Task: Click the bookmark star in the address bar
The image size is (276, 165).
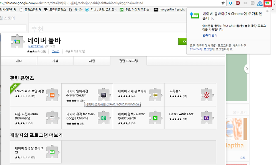Action: pyautogui.click(x=223, y=3)
